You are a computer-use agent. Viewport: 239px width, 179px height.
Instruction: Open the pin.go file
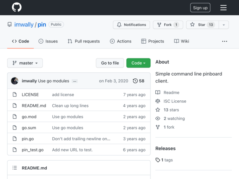coord(28,139)
